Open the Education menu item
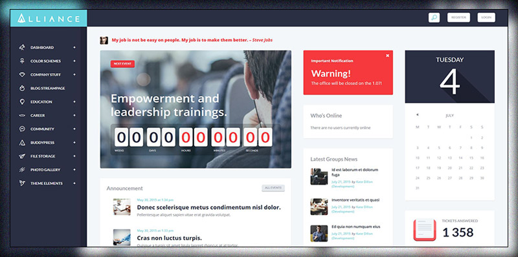Screen dimensions: 518x257 tap(41, 102)
